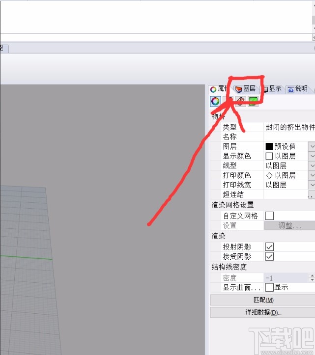
Task: Toggle the 显示曲面 show checkbox
Action: [269, 287]
